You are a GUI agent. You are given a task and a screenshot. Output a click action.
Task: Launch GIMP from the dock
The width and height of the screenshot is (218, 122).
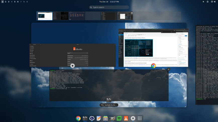(x=113, y=118)
